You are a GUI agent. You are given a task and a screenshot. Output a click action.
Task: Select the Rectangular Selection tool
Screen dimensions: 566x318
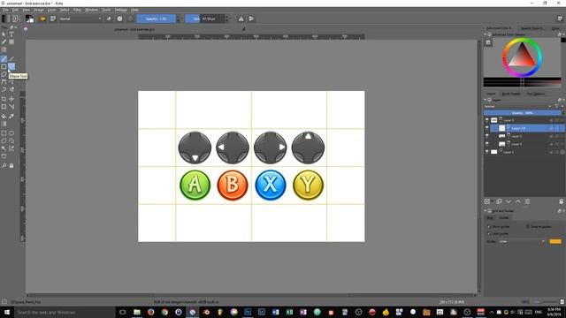pyautogui.click(x=4, y=133)
